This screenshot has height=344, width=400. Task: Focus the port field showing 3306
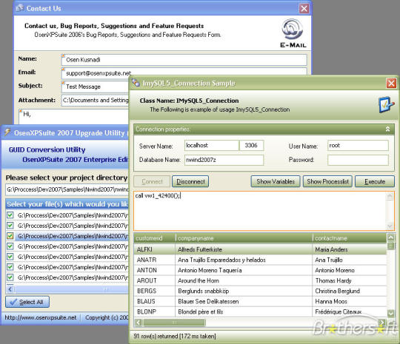point(251,146)
